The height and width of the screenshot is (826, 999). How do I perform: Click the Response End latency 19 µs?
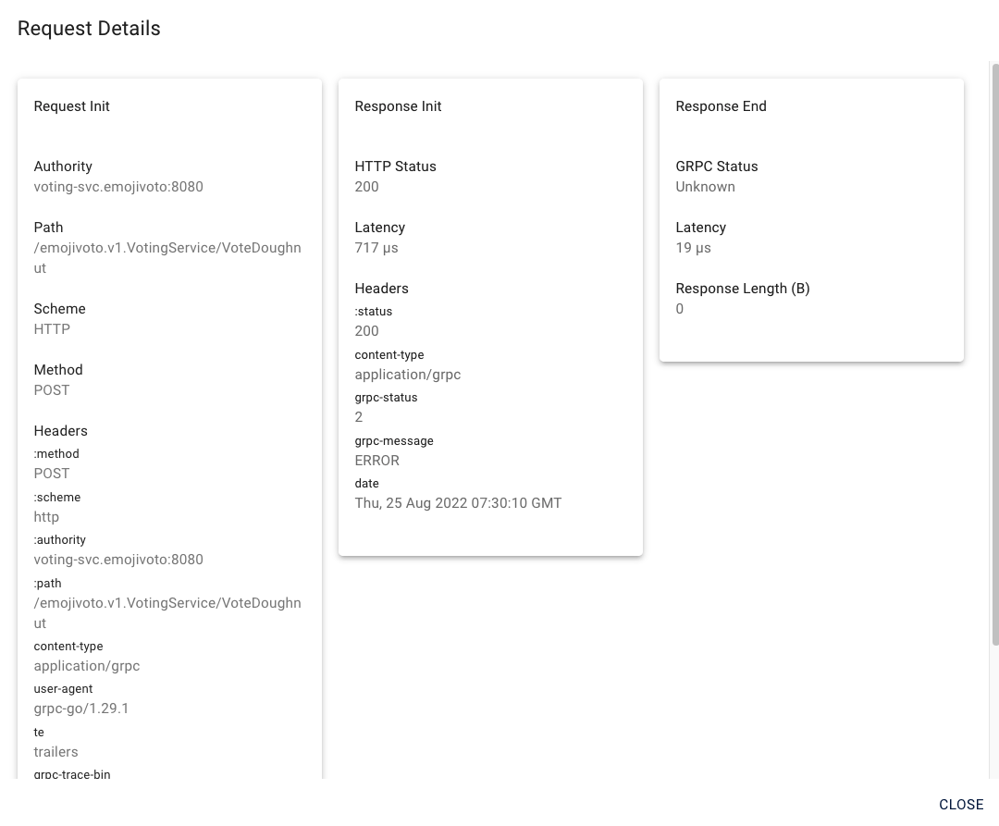coord(693,248)
